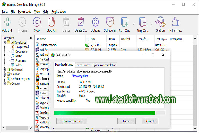The width and height of the screenshot is (199, 133).
Task: Click Tell a Friend thumbs-up icon
Action: coord(176,22)
